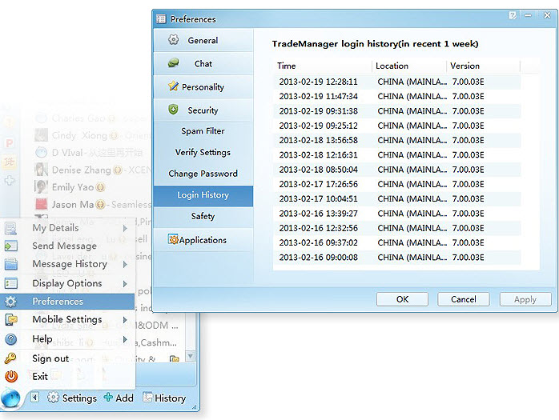Expand the Mobile Settings submenu
559x420 pixels.
click(x=68, y=319)
